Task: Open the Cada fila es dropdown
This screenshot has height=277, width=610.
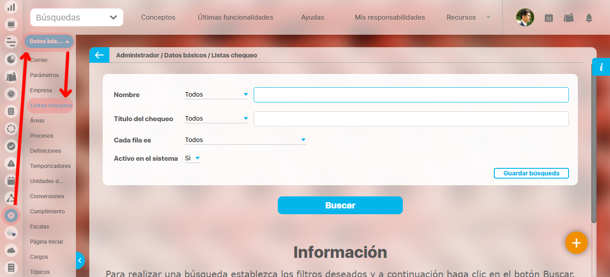Action: (x=245, y=140)
